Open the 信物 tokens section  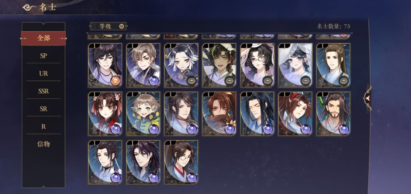43,144
